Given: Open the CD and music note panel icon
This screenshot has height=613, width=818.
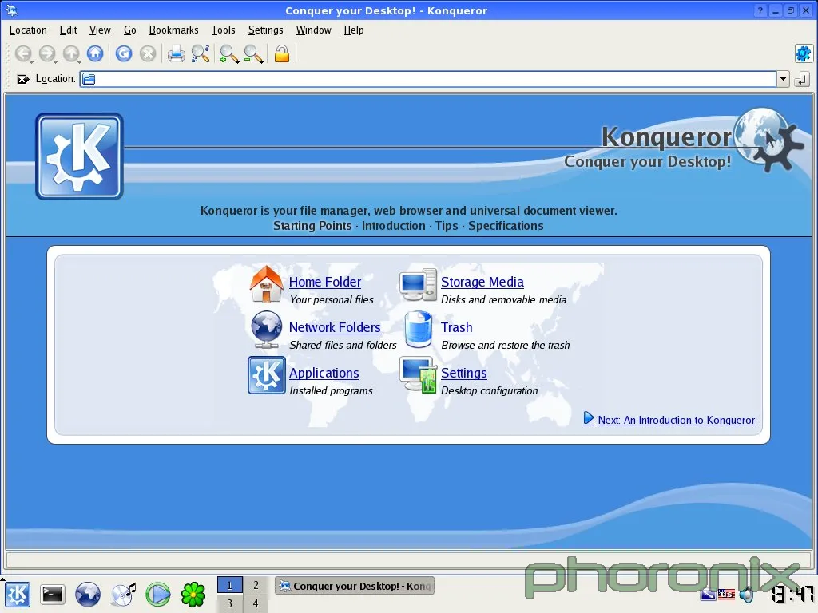Looking at the screenshot, I should pos(123,594).
